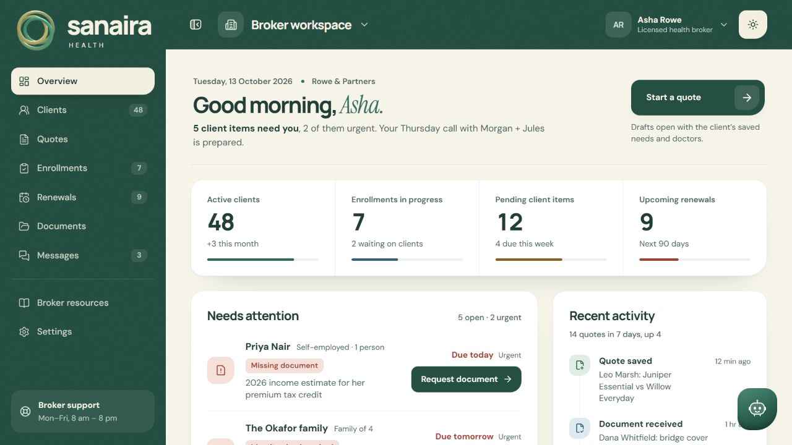Click the Enrollments count badge 7

(139, 168)
